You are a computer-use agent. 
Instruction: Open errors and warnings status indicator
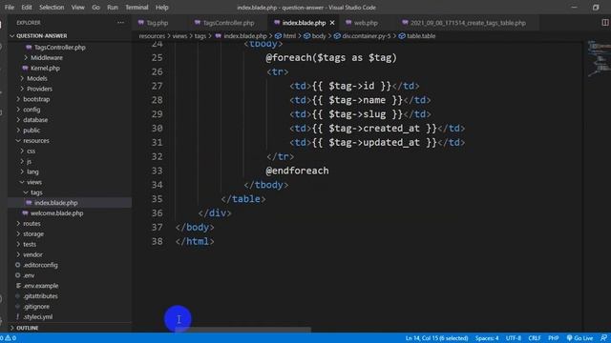9,338
